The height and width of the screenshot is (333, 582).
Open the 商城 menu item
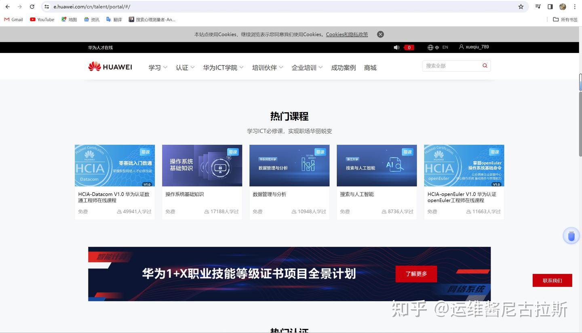coord(370,67)
